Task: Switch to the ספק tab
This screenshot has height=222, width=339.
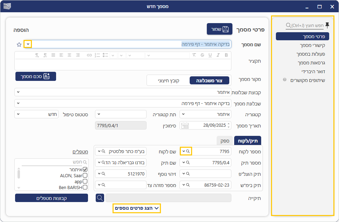Action: (x=225, y=140)
